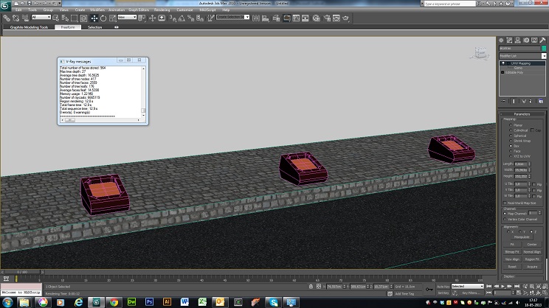Toggle the Percent Snap icon
This screenshot has height=308, width=549.
191,18
